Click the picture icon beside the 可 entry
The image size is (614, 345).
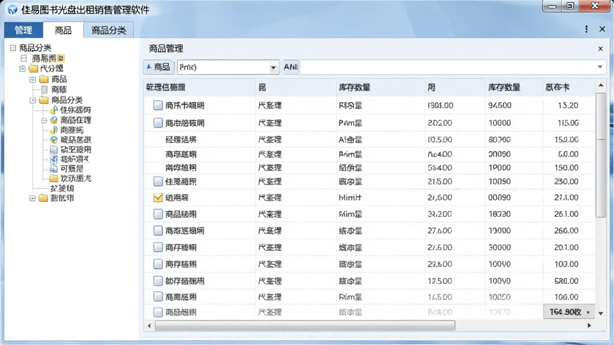[x=53, y=168]
